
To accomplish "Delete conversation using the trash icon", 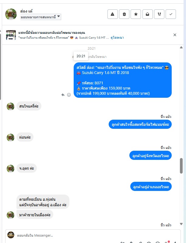I will 124,14.
